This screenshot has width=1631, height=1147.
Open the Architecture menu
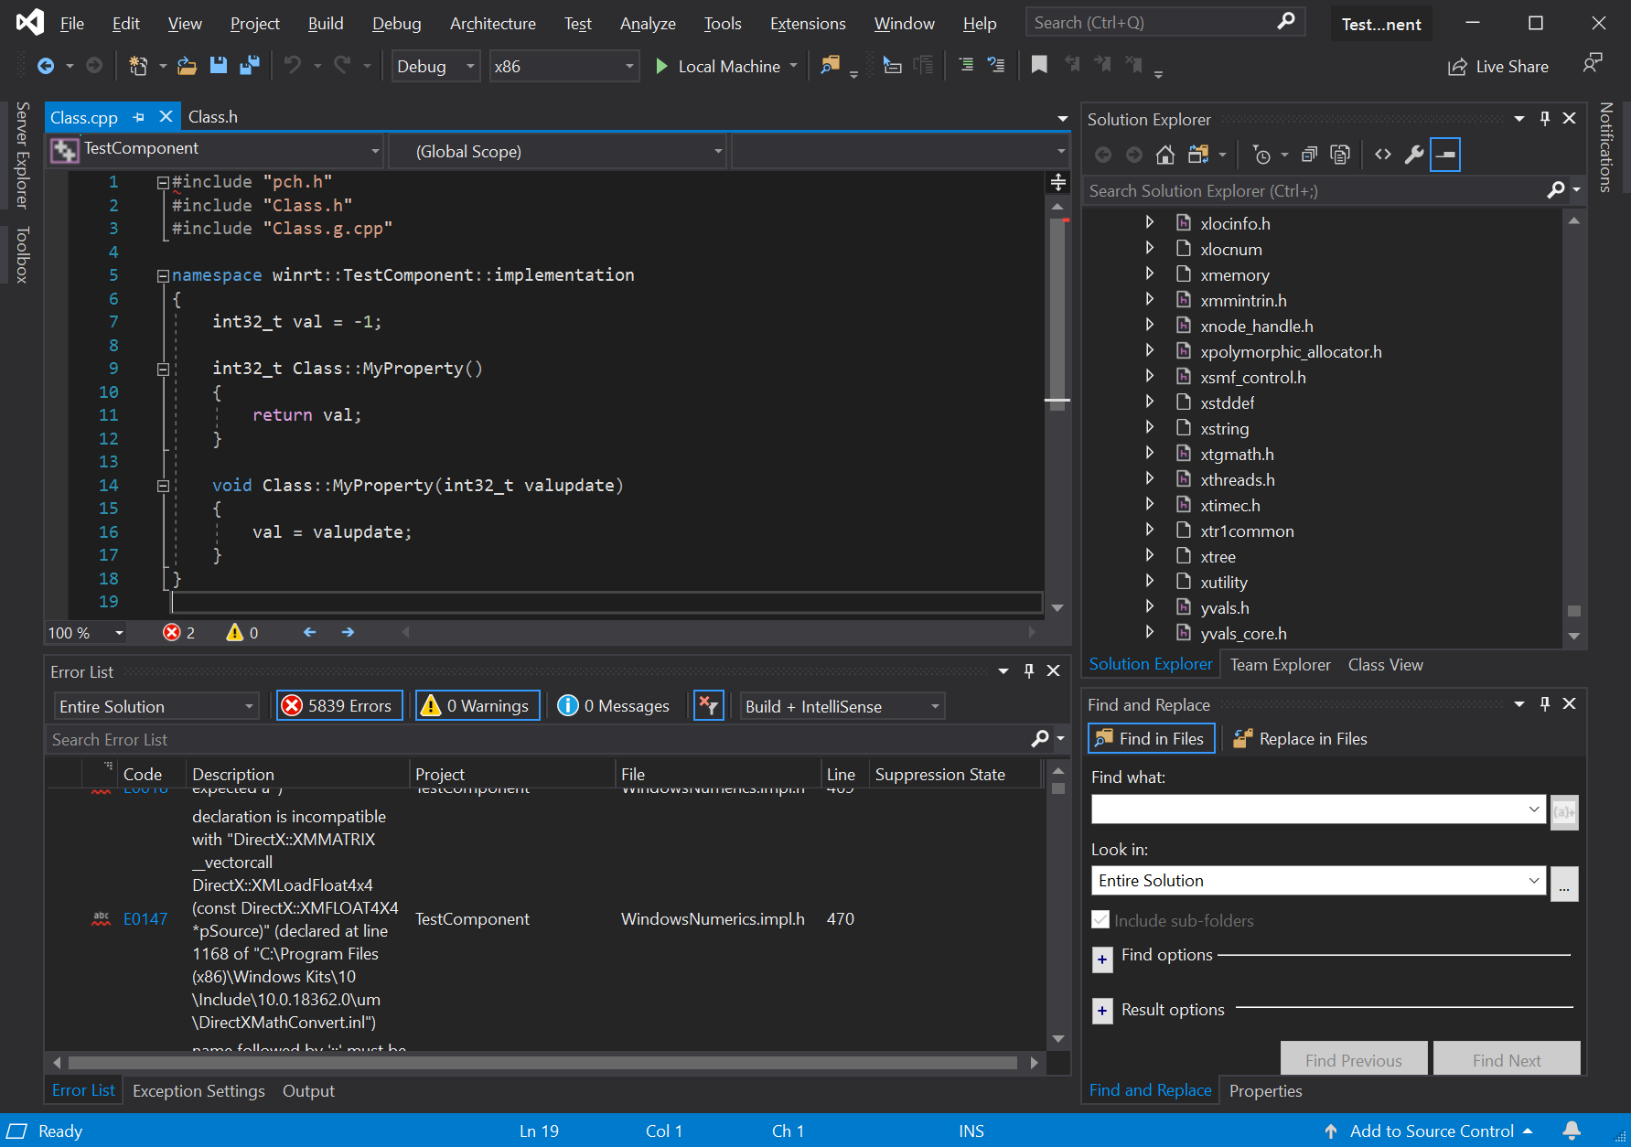492,24
